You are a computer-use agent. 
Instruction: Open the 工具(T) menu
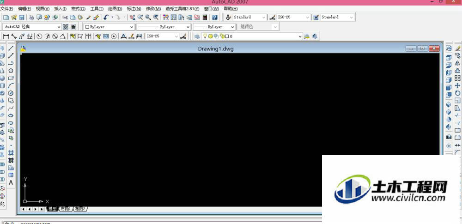(97, 9)
